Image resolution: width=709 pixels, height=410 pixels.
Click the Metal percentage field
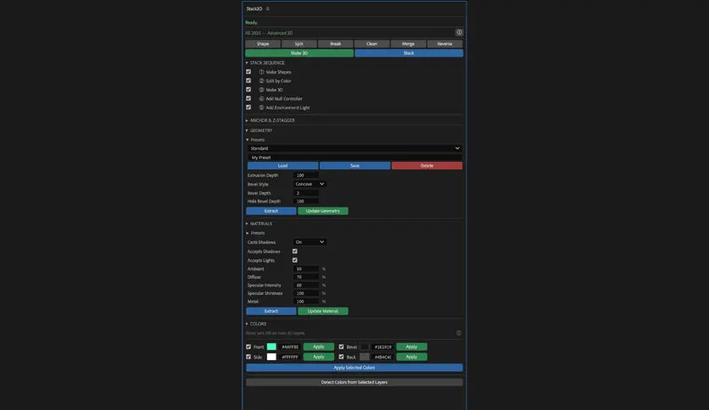[306, 302]
